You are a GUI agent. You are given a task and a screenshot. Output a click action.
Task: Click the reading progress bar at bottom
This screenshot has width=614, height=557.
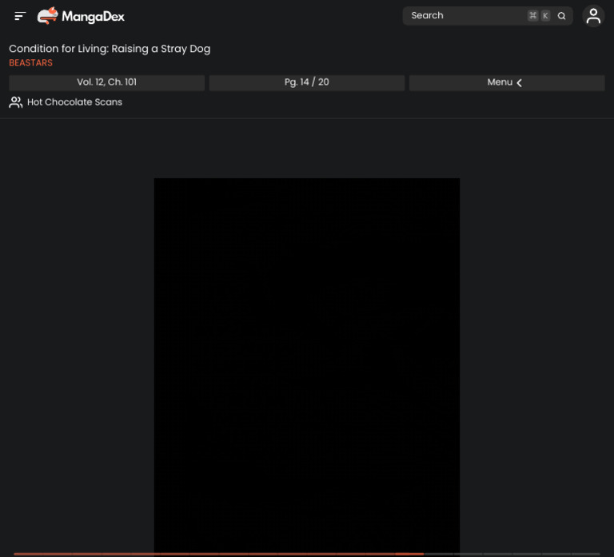pos(307,554)
